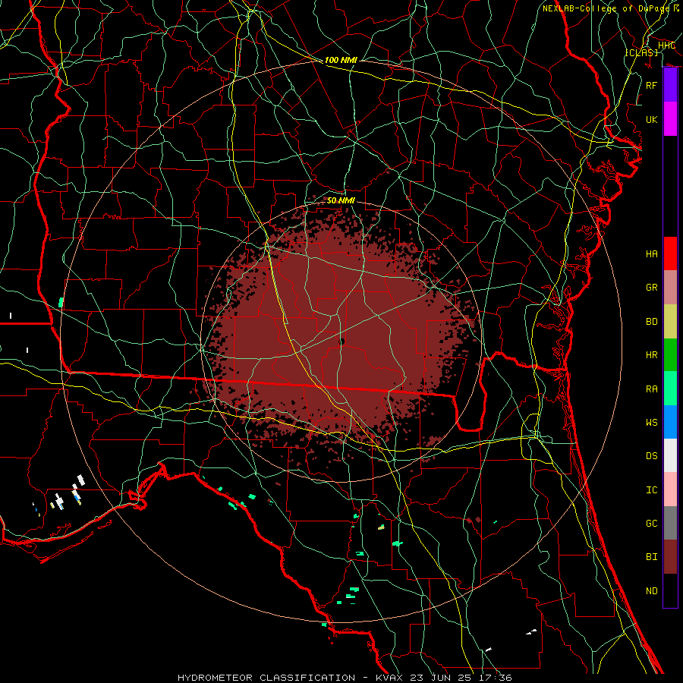Click the 100 NMI range ring label
This screenshot has width=683, height=683.
[341, 60]
